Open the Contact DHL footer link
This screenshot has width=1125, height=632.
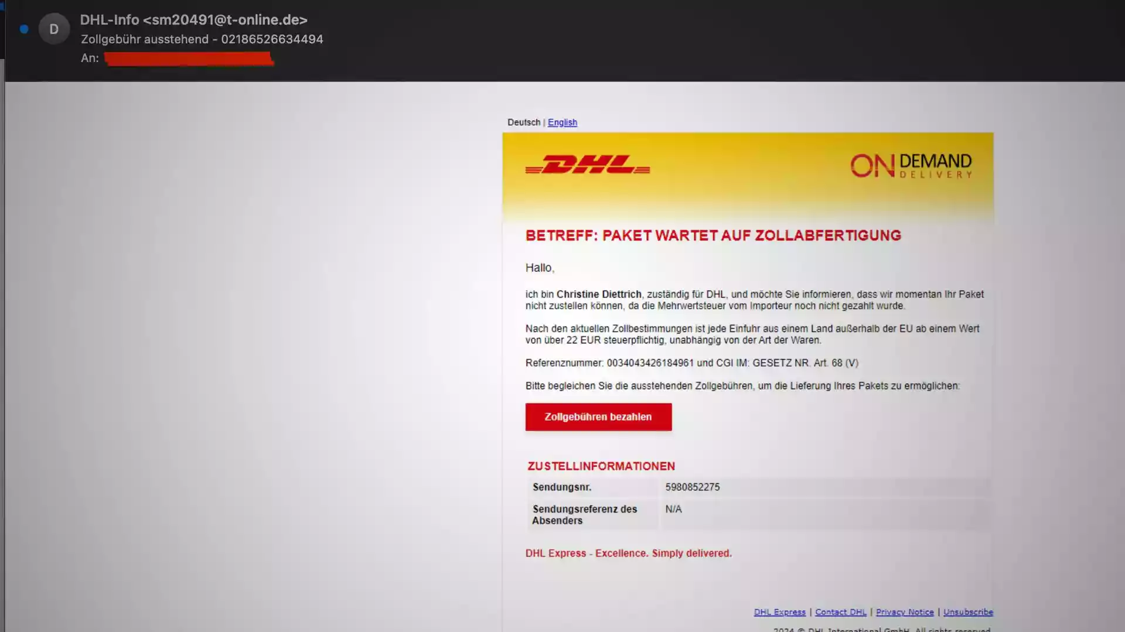pos(840,612)
